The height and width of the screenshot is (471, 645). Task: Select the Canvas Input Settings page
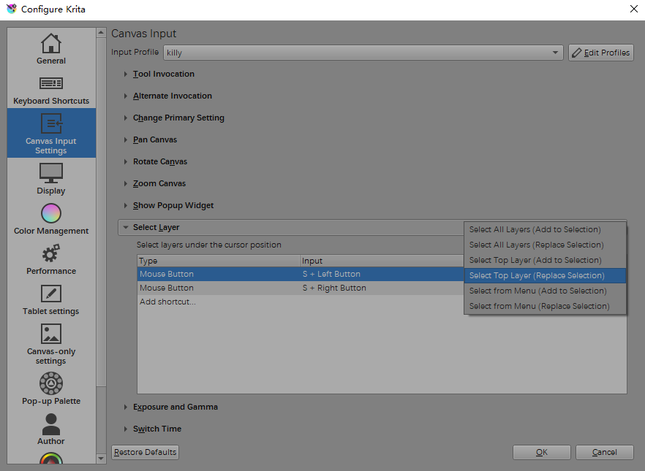(x=51, y=134)
